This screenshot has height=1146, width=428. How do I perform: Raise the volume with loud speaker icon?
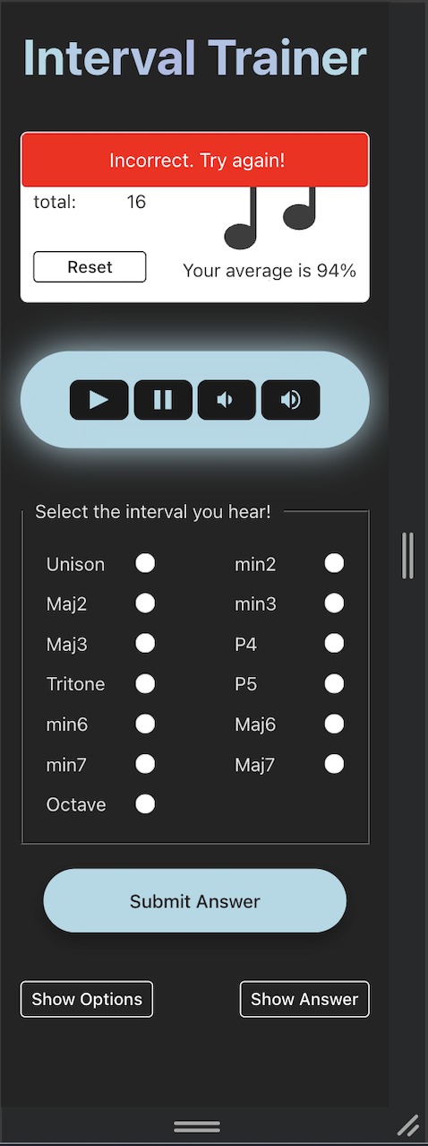[290, 400]
